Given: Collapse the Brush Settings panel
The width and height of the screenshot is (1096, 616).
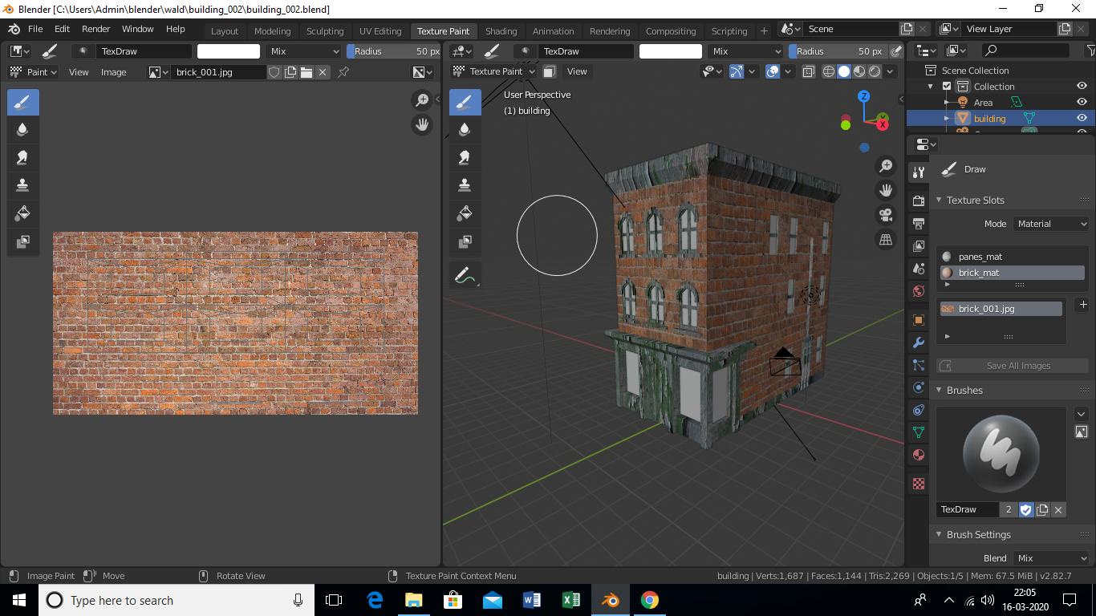Looking at the screenshot, I should (x=939, y=535).
